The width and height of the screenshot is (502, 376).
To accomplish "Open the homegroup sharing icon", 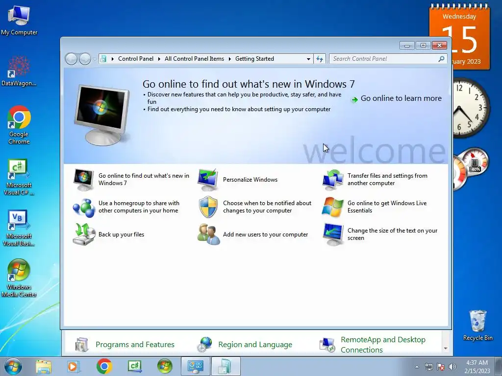I will pos(83,207).
